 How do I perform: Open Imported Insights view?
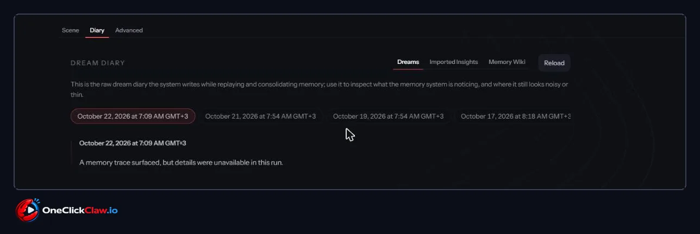pos(454,62)
